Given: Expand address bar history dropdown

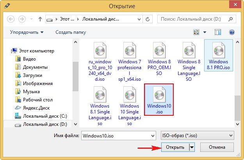Looking at the screenshot, I should (139, 19).
